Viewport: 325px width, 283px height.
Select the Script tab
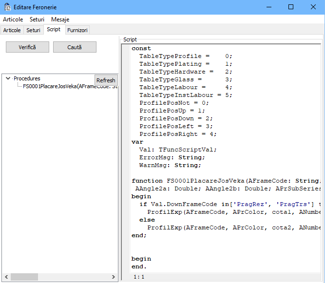54,29
